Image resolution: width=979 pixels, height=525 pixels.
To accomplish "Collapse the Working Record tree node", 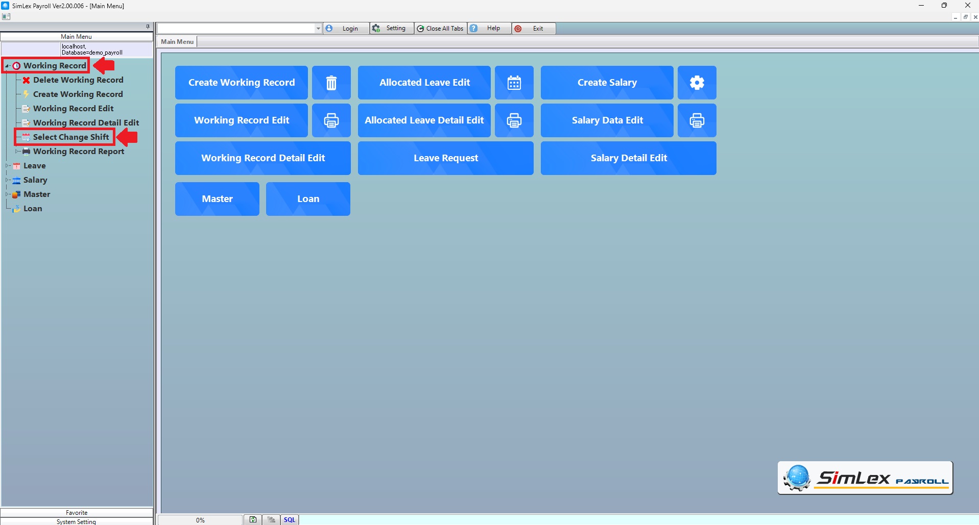I will (7, 66).
